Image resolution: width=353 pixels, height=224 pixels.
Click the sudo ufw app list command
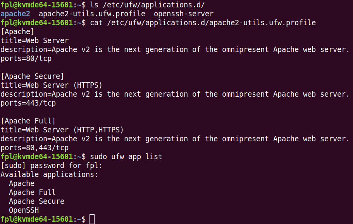[126, 156]
